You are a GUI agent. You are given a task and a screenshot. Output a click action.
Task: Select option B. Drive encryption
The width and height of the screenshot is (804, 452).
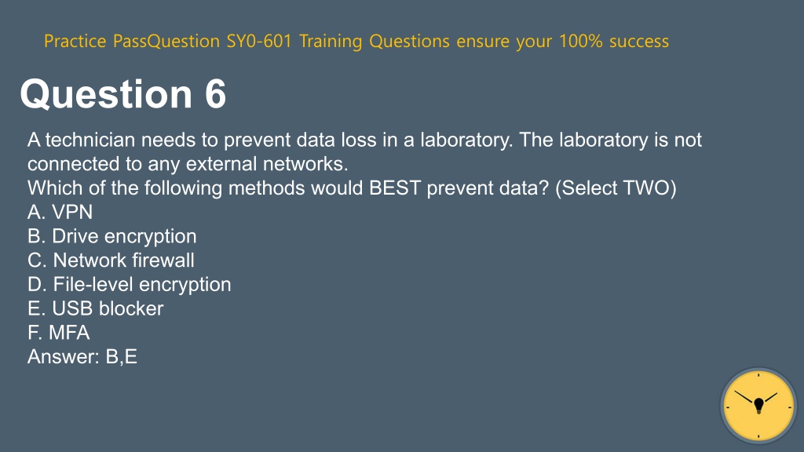coord(111,236)
